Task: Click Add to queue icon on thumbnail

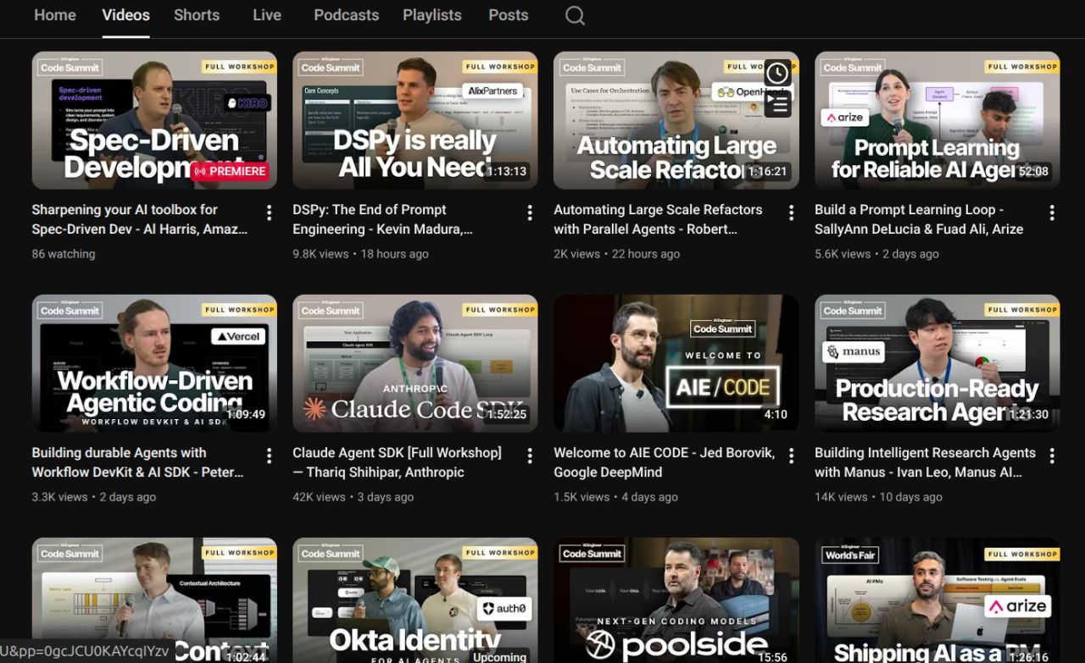Action: 776,103
